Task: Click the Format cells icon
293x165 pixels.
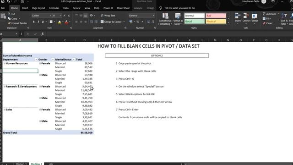Action: pos(255,16)
